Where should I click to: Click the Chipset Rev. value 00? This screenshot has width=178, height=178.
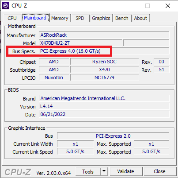coord(162,62)
